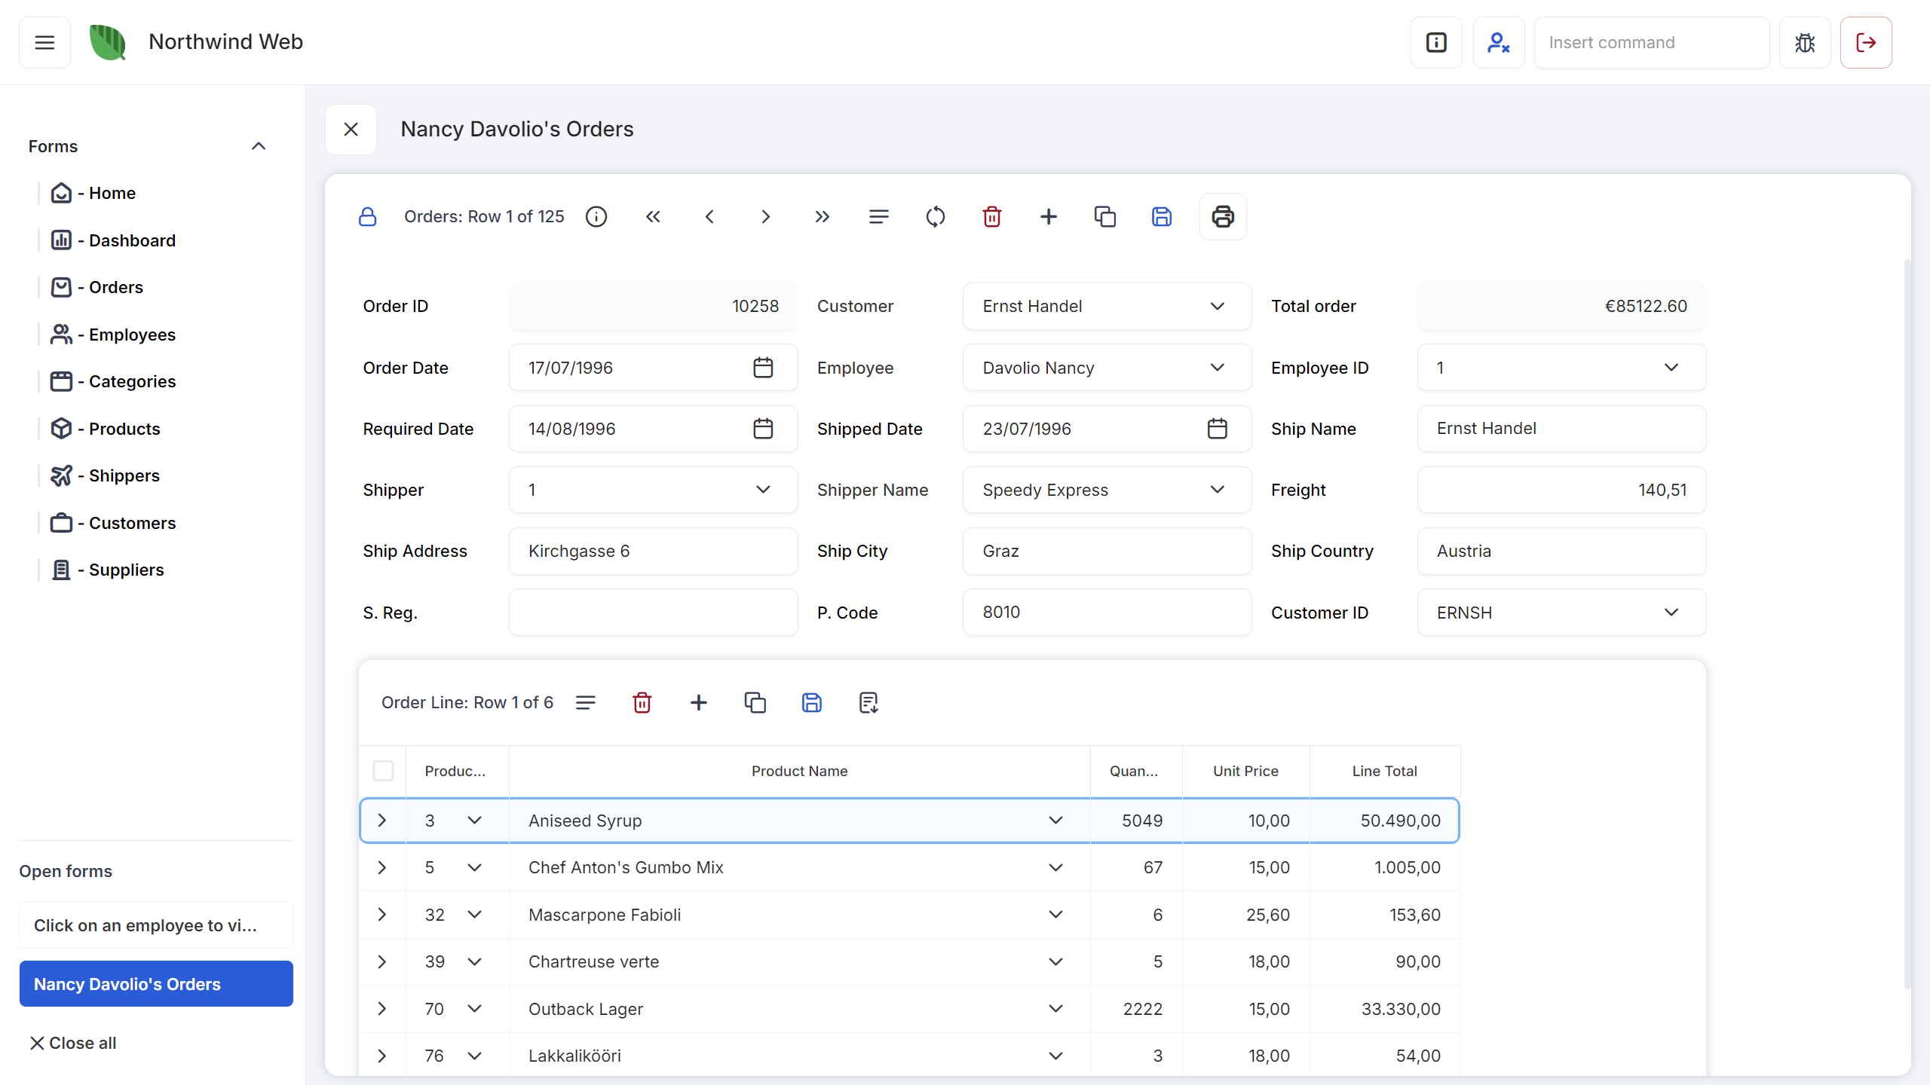Duplicate the current order with copy icon

click(x=1104, y=217)
